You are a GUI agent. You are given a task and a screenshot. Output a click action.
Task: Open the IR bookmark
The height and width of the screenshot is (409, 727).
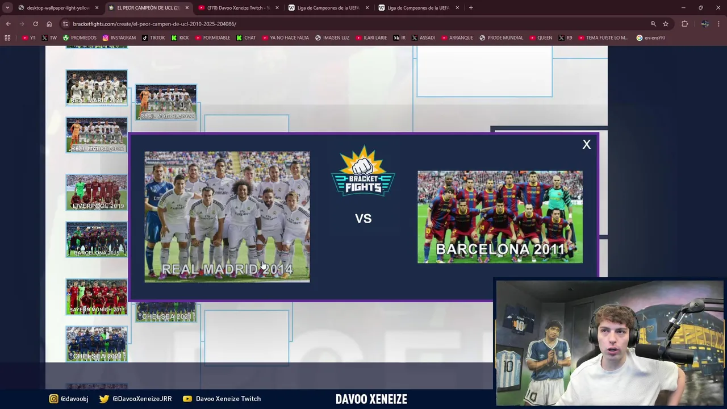[x=400, y=37]
